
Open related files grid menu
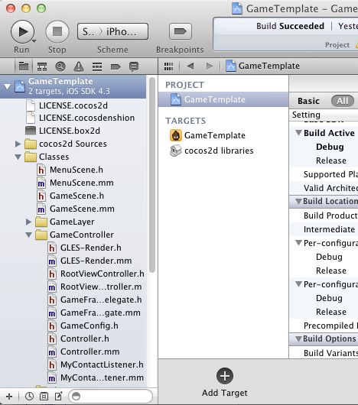point(168,66)
